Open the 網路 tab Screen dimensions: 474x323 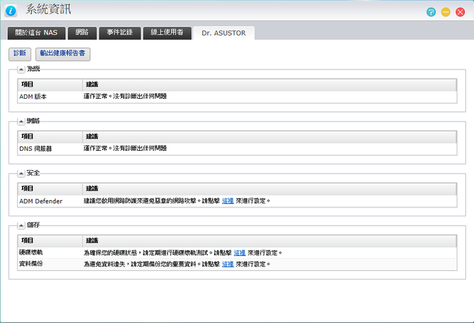(82, 32)
